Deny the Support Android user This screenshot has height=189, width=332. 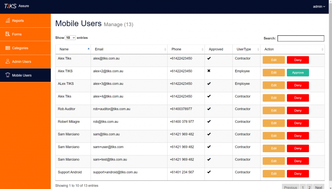(x=298, y=174)
